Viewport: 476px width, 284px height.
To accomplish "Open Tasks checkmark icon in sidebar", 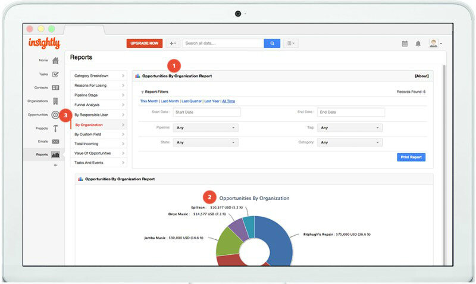I will [x=55, y=74].
